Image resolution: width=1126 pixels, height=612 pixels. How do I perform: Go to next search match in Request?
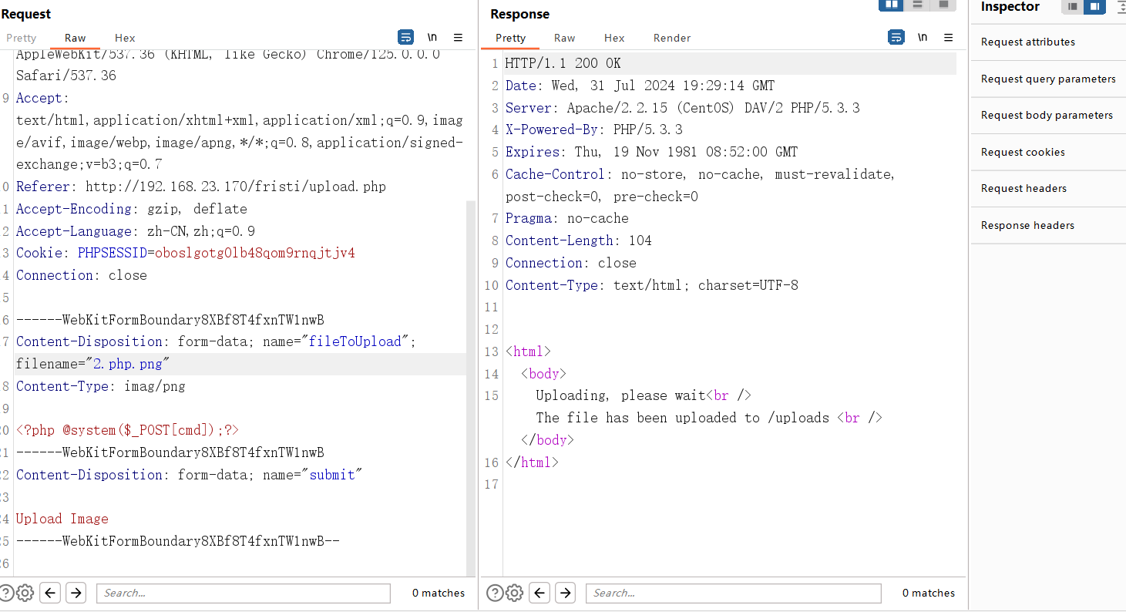click(76, 593)
